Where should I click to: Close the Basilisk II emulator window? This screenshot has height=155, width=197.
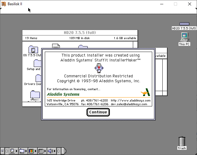click(190, 4)
